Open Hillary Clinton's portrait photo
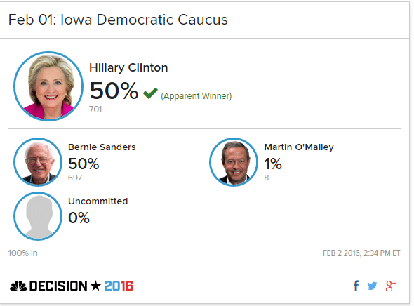 (48, 86)
